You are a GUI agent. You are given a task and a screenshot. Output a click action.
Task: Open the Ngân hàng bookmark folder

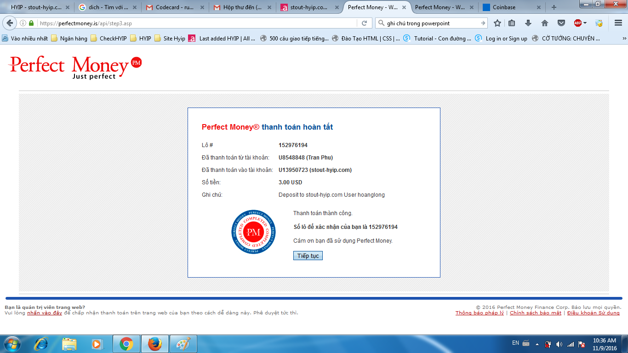(69, 39)
